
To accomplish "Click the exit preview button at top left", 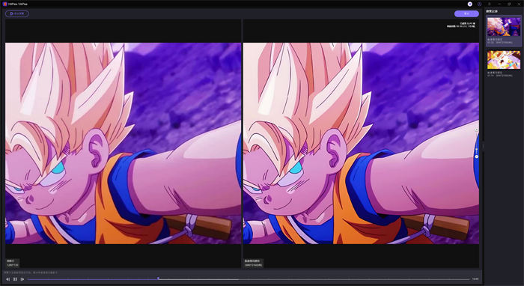I will (17, 13).
